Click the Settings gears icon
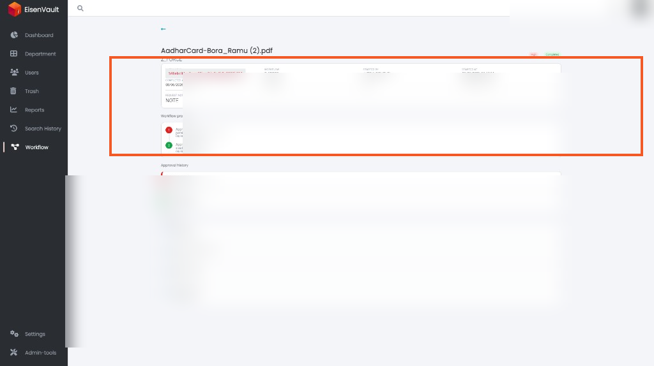 click(x=14, y=334)
